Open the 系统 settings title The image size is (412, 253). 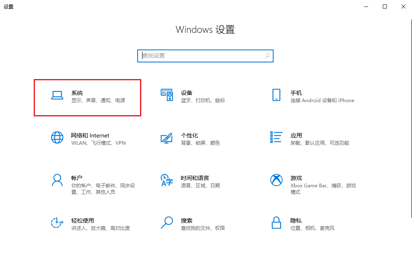click(x=77, y=93)
